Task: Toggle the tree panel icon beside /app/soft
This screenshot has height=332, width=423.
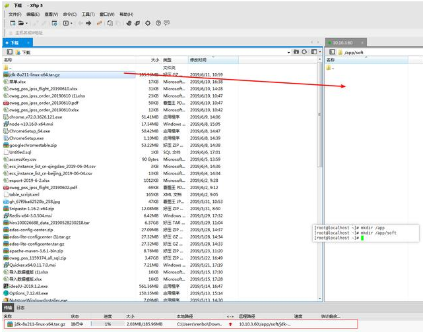Action: [330, 51]
